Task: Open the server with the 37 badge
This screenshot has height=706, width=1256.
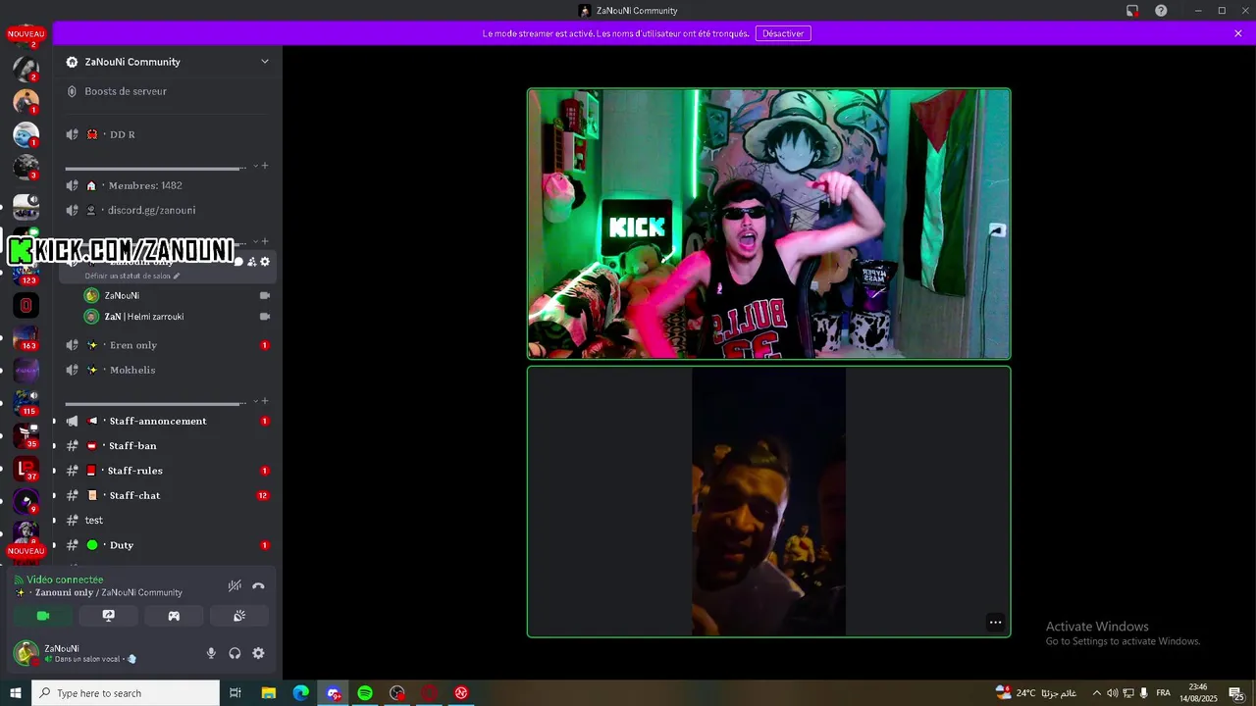Action: click(26, 469)
